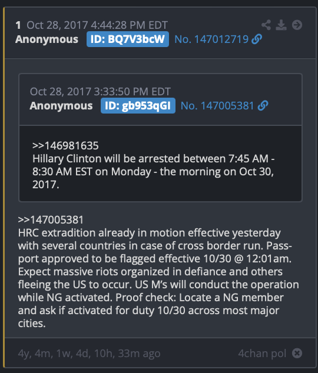Click the ID: BQ7V3bcW badge
This screenshot has height=373, width=318.
click(128, 39)
